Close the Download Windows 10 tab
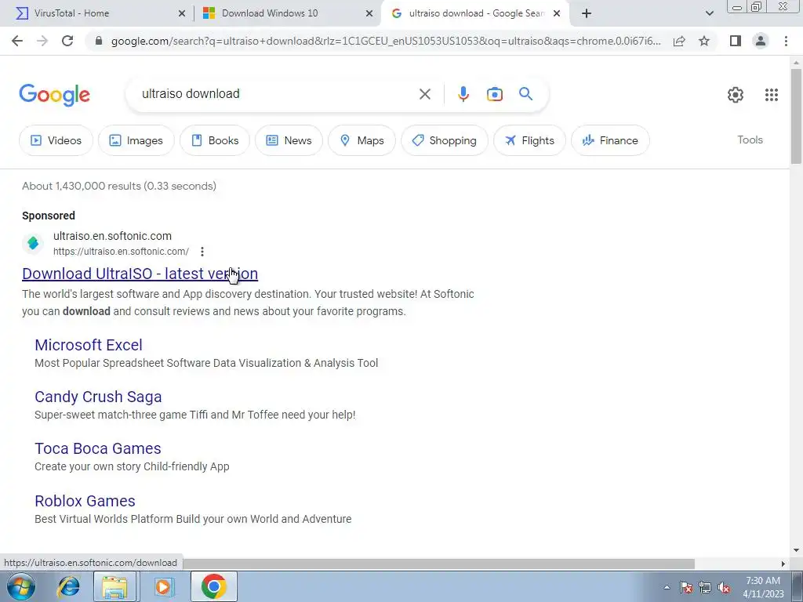The width and height of the screenshot is (803, 602). pyautogui.click(x=369, y=13)
